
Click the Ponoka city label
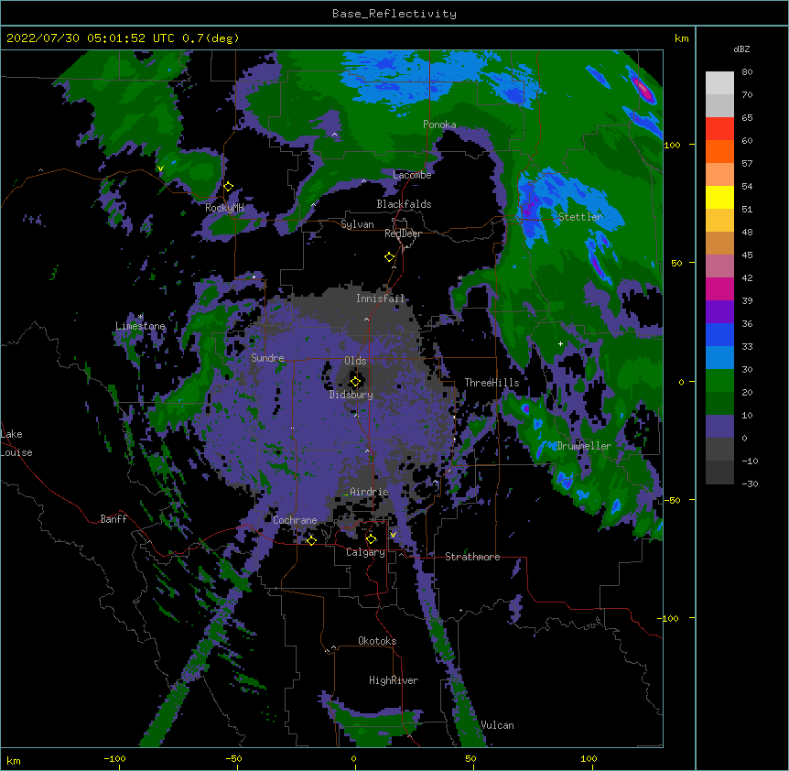click(439, 125)
